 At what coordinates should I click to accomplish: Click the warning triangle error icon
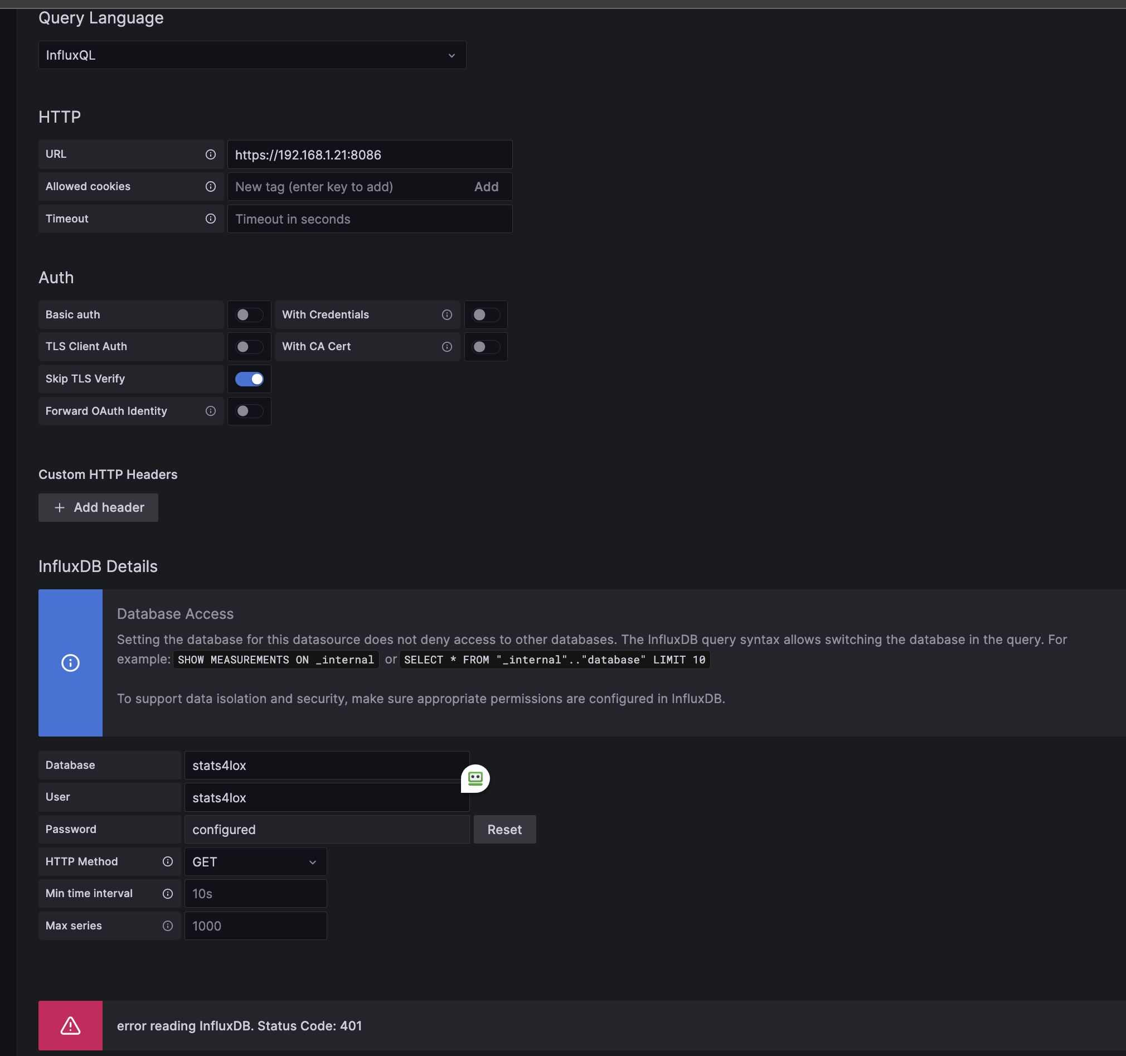click(70, 1025)
